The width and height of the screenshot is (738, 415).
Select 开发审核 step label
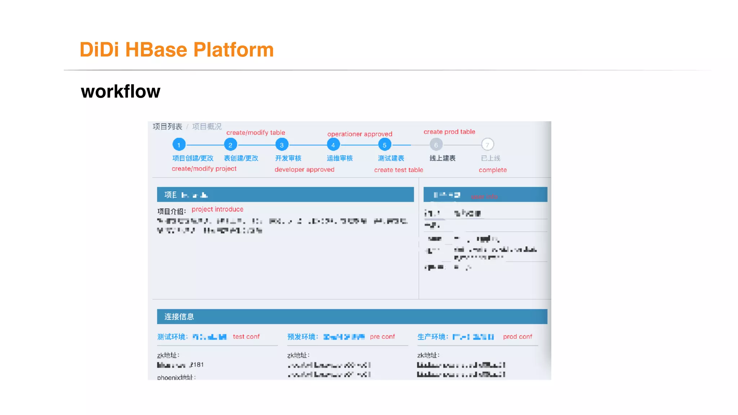tap(288, 158)
